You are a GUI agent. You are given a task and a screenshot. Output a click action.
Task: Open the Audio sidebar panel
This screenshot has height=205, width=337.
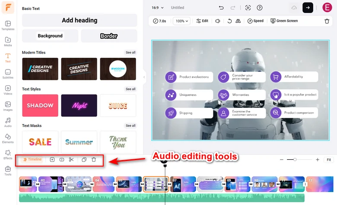8,123
